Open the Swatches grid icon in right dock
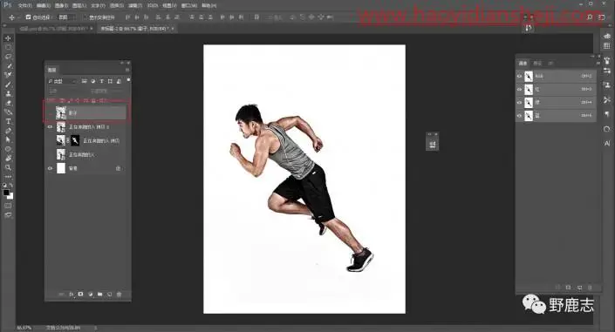The height and width of the screenshot is (332, 615). pyautogui.click(x=607, y=46)
